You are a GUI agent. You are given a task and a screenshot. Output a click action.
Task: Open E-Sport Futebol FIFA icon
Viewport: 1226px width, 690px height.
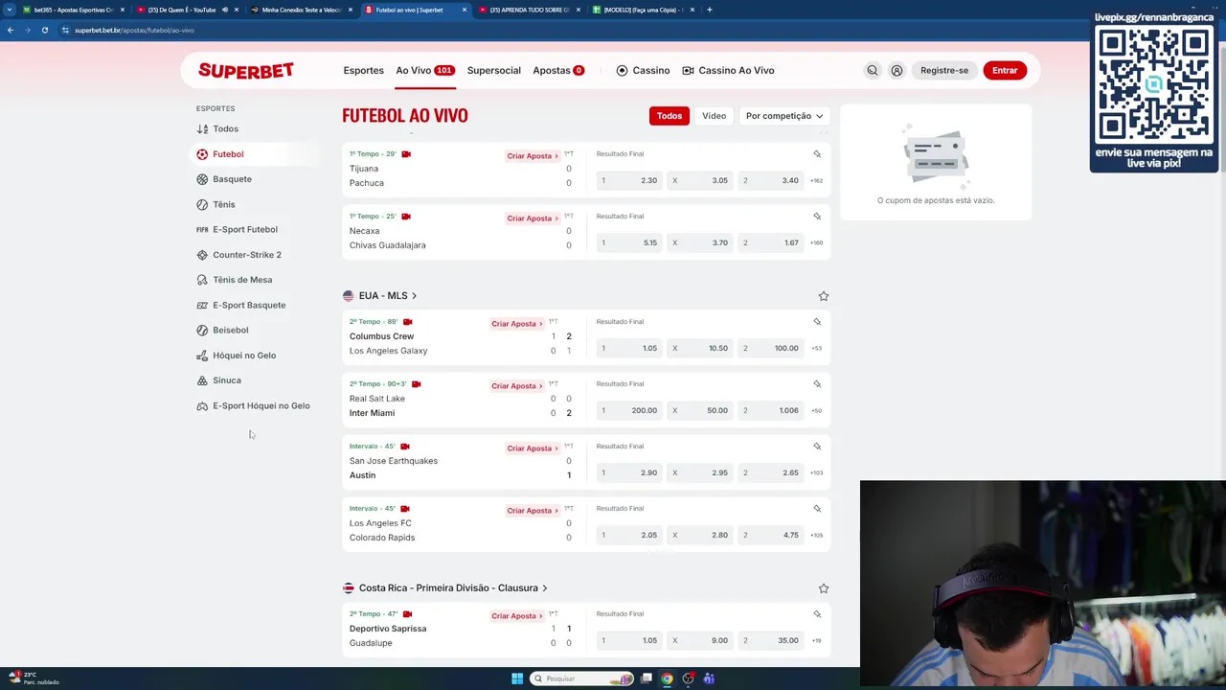pyautogui.click(x=202, y=230)
